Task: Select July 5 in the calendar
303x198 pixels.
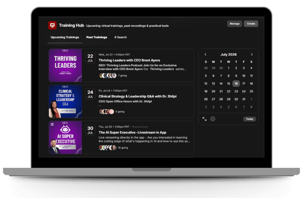Action: pos(206,76)
